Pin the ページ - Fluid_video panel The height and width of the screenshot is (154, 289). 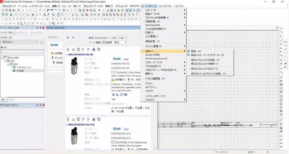click(40, 28)
